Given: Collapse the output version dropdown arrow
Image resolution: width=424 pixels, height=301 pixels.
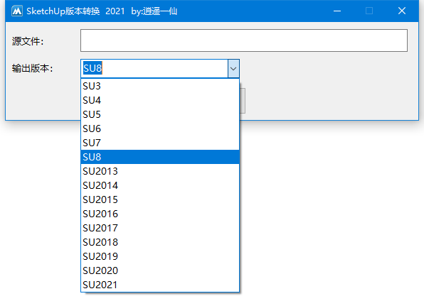Looking at the screenshot, I should [x=233, y=69].
